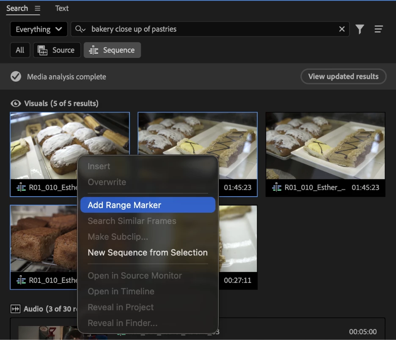Clear the search query with X
Viewport: 396px width, 340px height.
click(342, 29)
